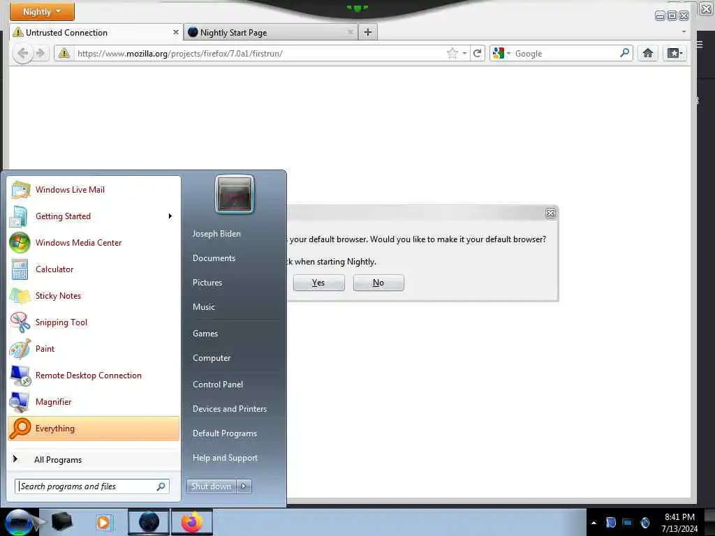The width and height of the screenshot is (715, 536).
Task: Open the list all tabs arrow
Action: point(684,32)
